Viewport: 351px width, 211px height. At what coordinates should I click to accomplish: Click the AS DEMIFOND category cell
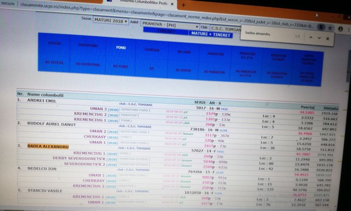88,64
